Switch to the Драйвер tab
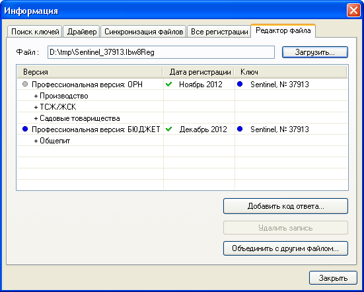 (82, 32)
